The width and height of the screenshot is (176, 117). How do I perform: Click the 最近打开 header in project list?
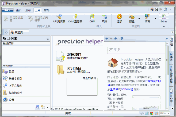(26, 43)
